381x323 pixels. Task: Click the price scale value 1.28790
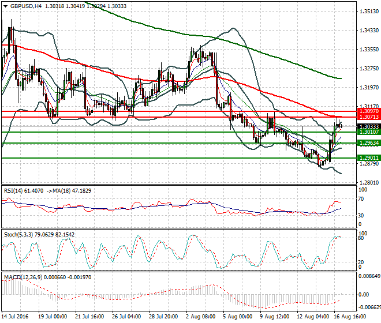[369, 164]
